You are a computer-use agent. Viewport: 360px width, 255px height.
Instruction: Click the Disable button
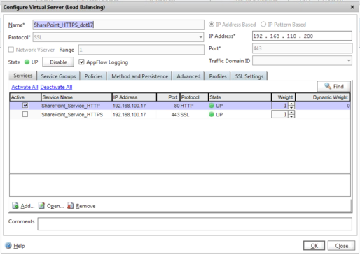coord(58,62)
